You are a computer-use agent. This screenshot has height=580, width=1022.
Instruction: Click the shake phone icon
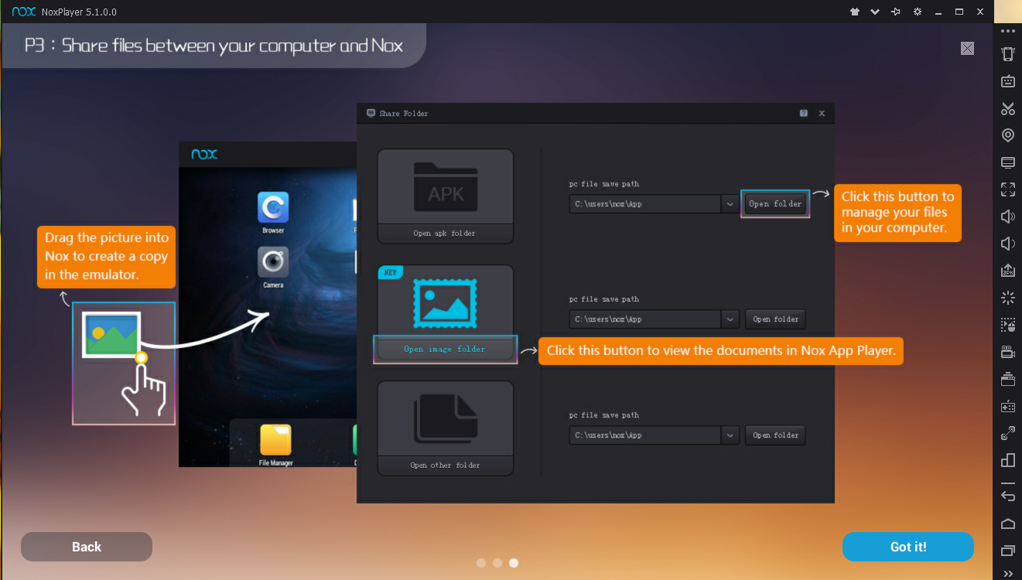coord(1008,53)
